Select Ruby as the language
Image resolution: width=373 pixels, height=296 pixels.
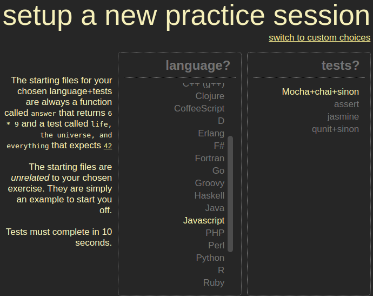coord(214,282)
